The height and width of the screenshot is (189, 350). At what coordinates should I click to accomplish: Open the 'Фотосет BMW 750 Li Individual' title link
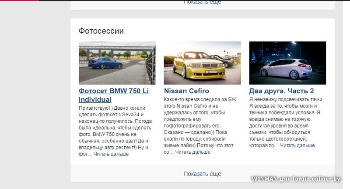click(114, 95)
